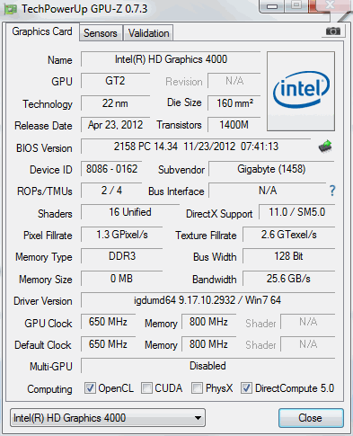Open the Intel HD Graphics 4000 dropdown
353x436 pixels.
click(x=108, y=418)
